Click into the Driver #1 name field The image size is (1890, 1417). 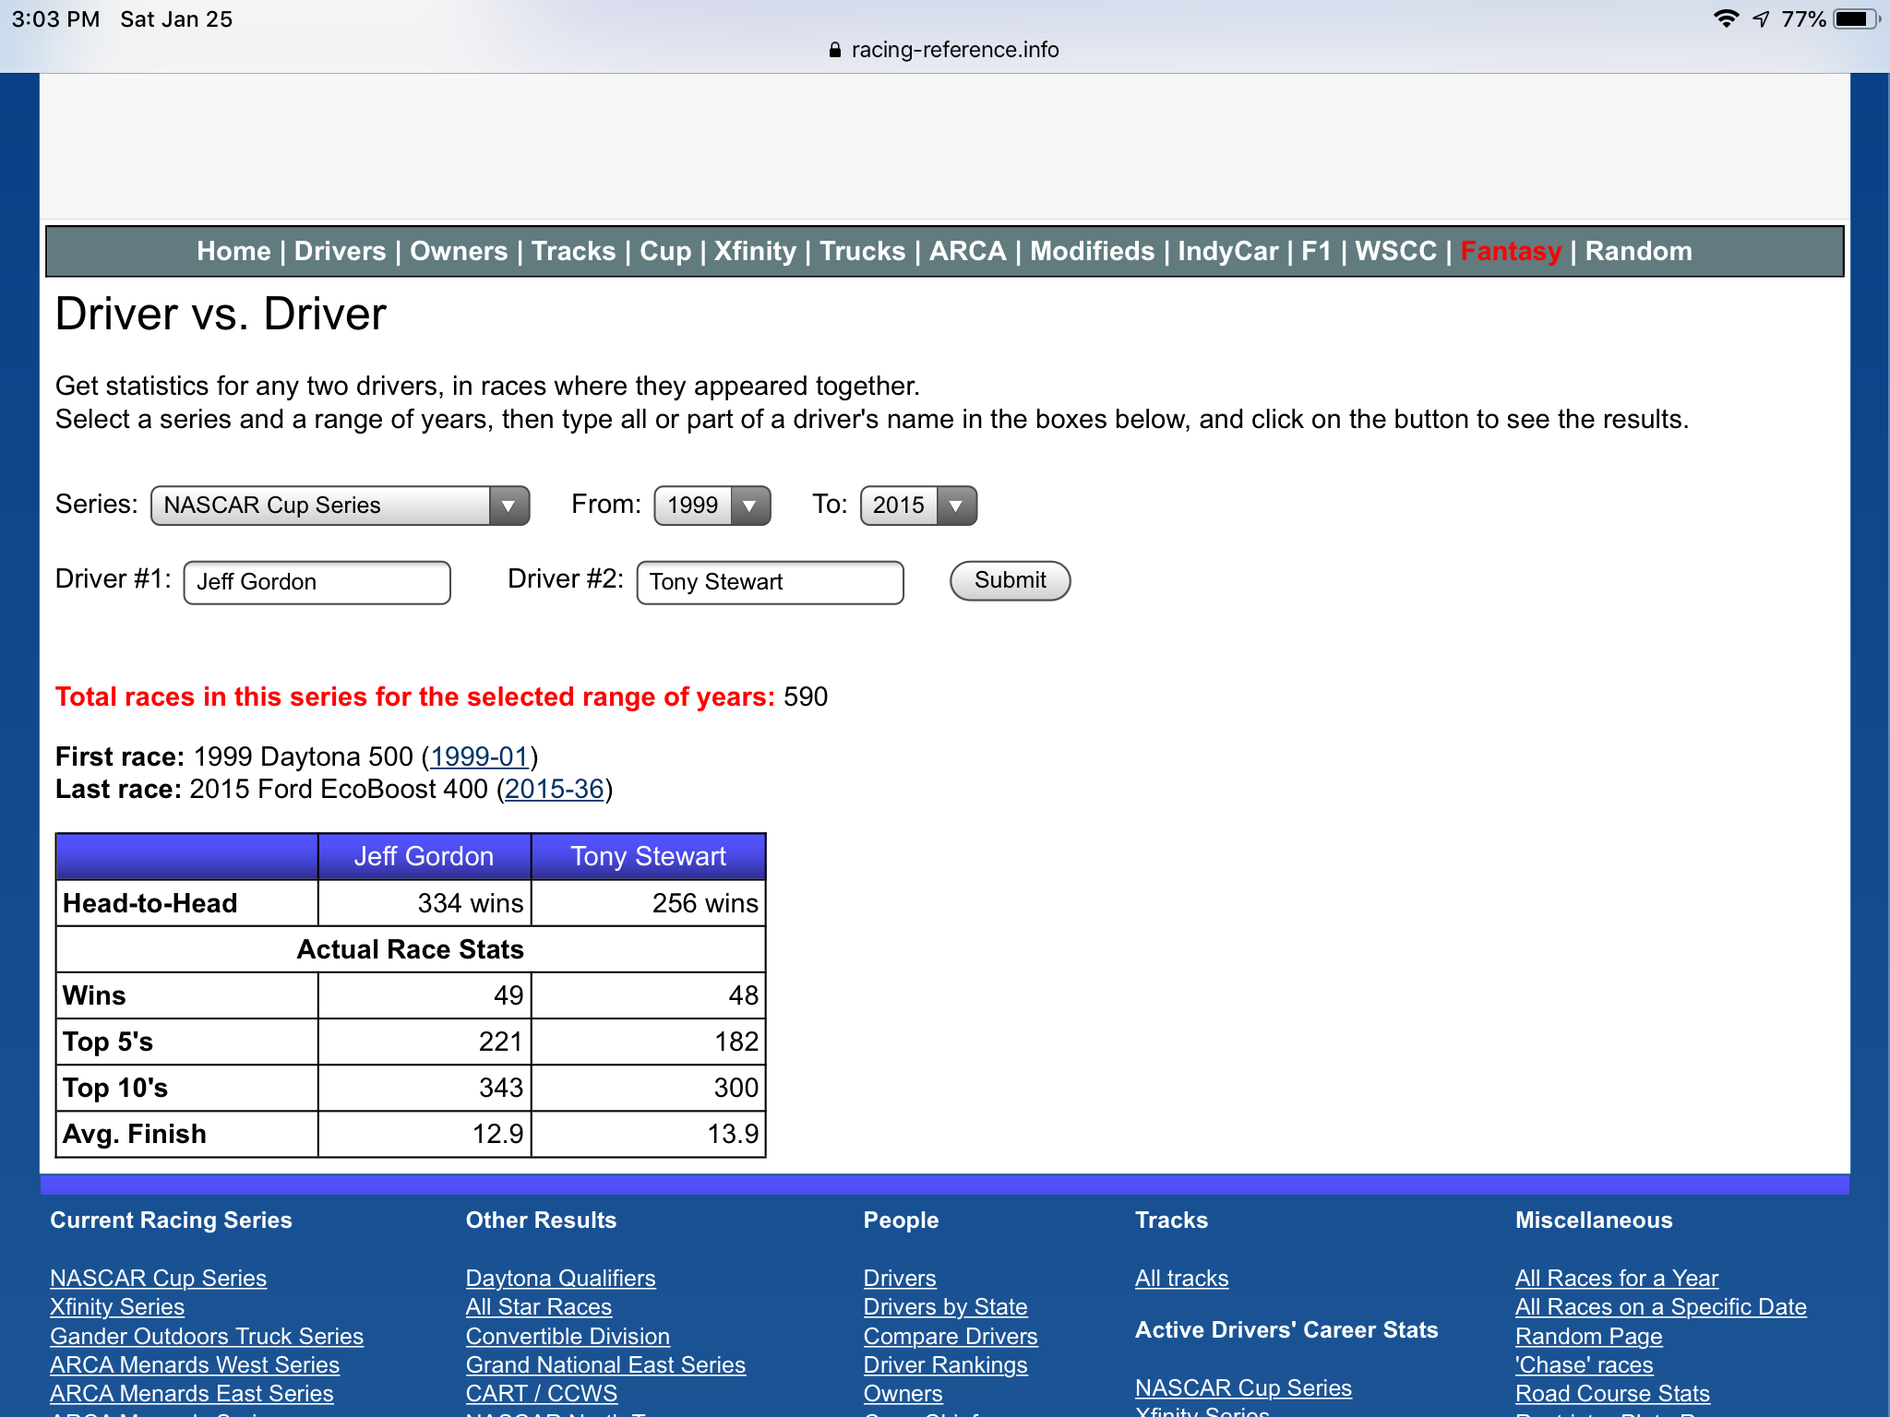[x=317, y=582]
